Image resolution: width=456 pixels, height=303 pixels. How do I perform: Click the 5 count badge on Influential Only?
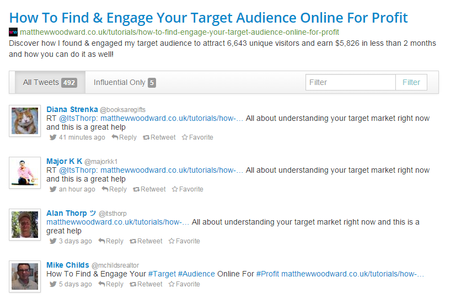152,83
